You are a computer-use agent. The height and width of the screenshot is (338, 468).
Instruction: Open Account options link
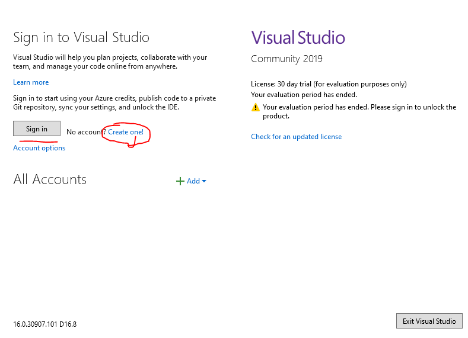[x=39, y=148]
